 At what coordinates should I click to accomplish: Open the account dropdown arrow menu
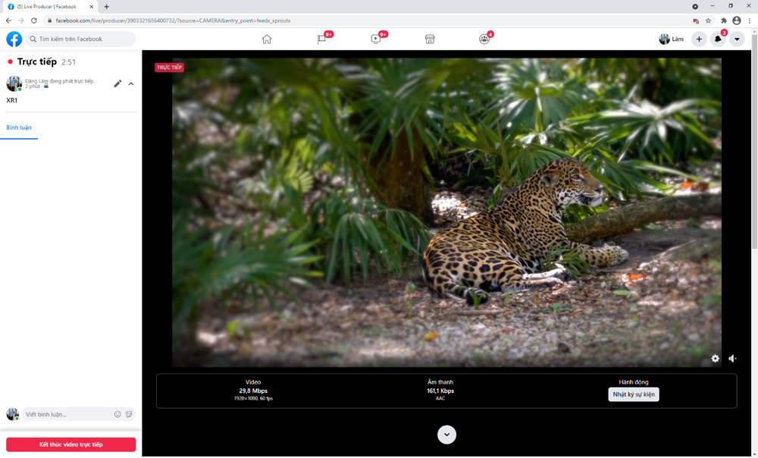[x=737, y=39]
